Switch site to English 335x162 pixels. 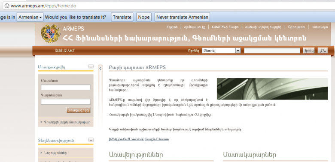click(172, 27)
